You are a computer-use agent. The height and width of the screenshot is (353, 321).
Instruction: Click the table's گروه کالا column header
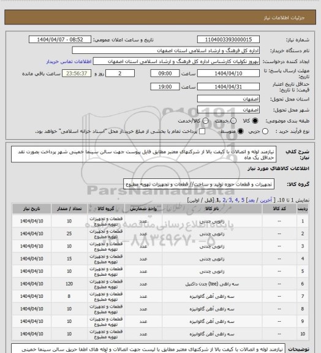coord(106,209)
